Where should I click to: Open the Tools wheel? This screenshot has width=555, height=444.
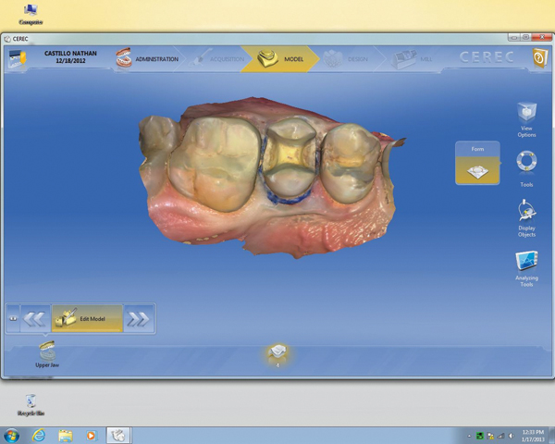[x=525, y=167]
